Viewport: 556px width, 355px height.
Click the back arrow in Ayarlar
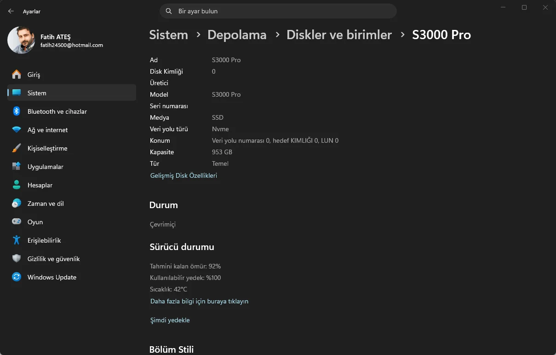pos(11,11)
